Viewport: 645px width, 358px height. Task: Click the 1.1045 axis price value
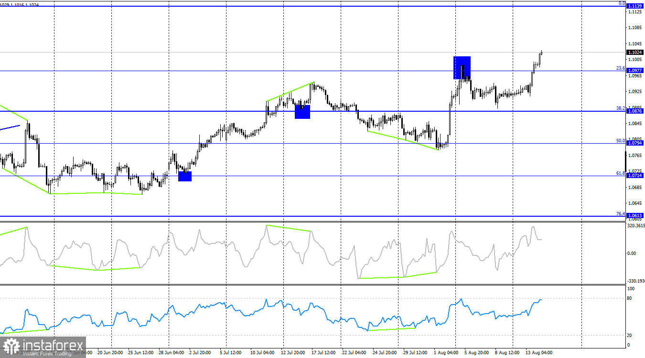pos(634,43)
